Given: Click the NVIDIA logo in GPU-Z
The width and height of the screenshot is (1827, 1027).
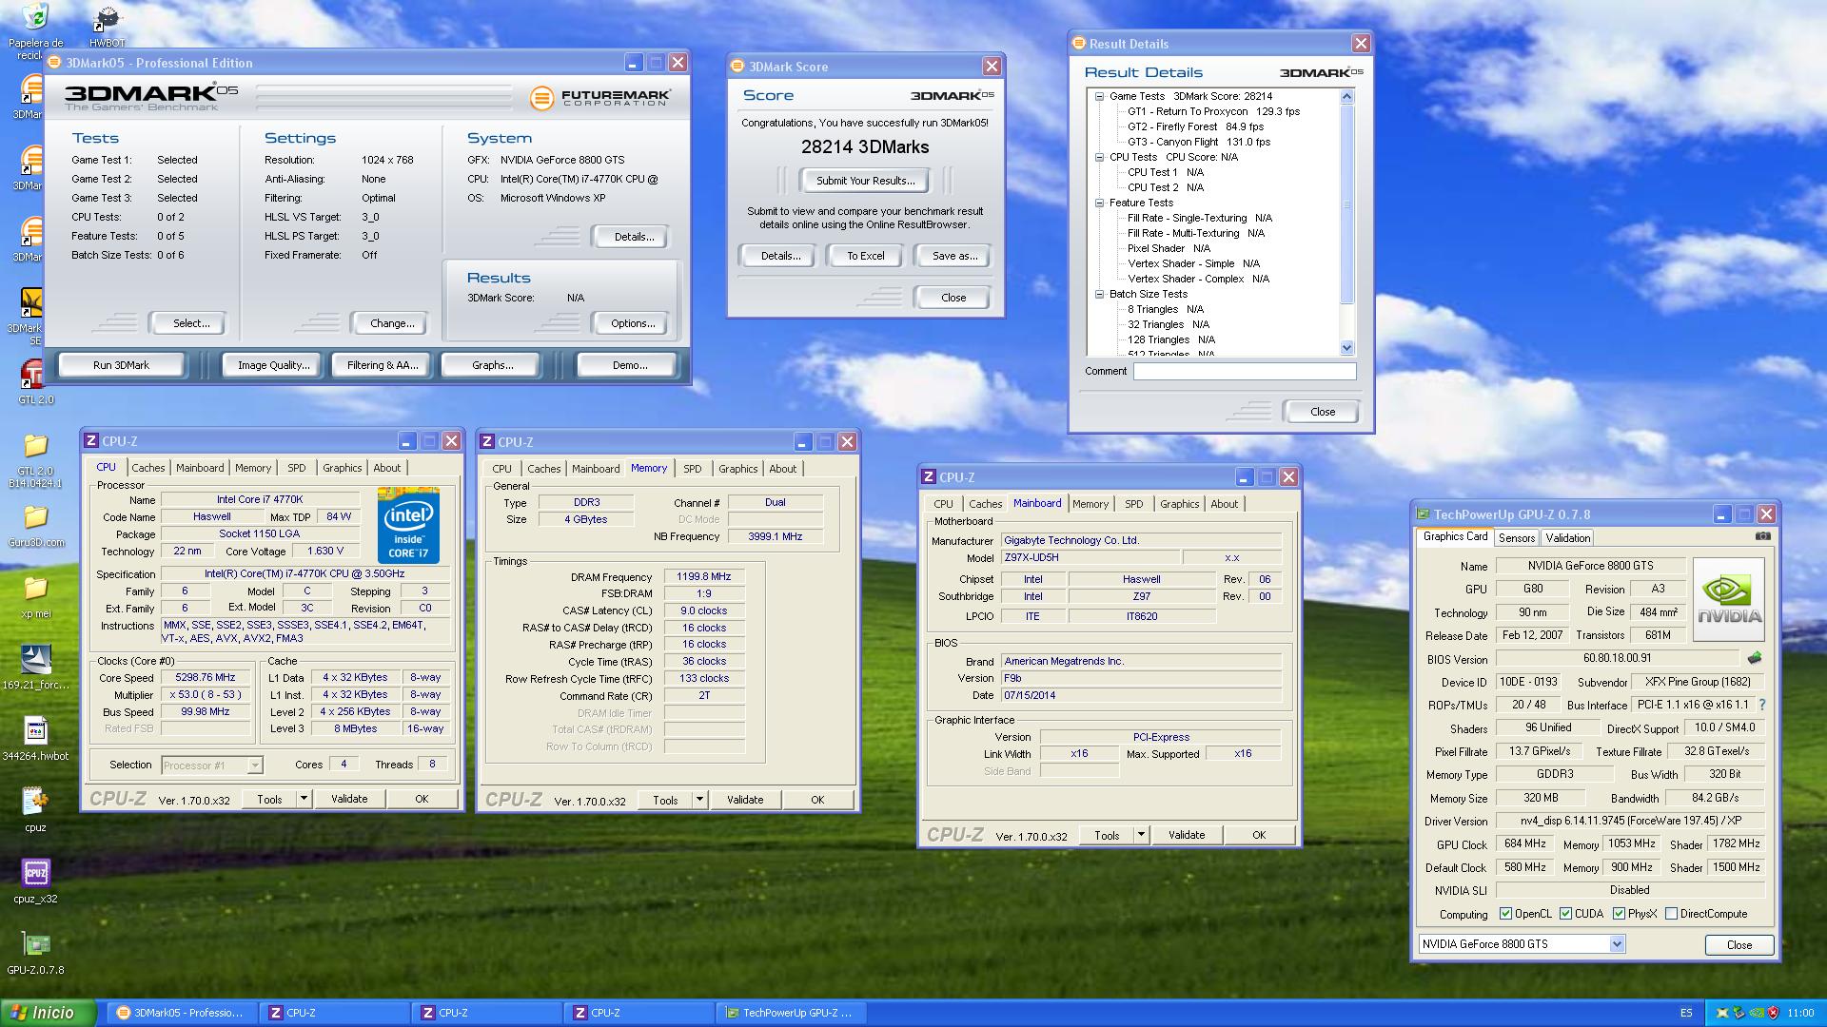Looking at the screenshot, I should (x=1729, y=598).
